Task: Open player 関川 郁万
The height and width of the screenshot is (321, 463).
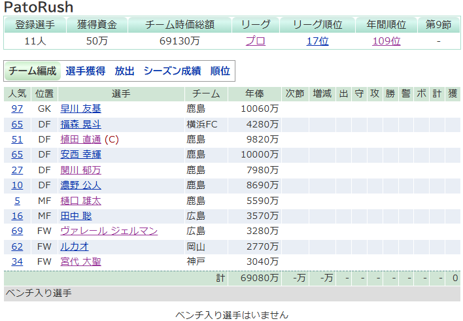Action: [x=80, y=170]
